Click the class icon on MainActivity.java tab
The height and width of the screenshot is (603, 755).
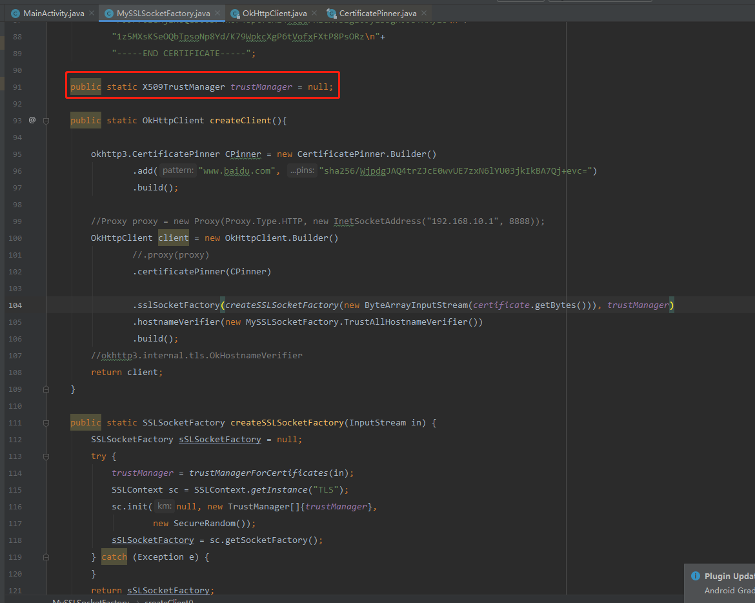(15, 14)
